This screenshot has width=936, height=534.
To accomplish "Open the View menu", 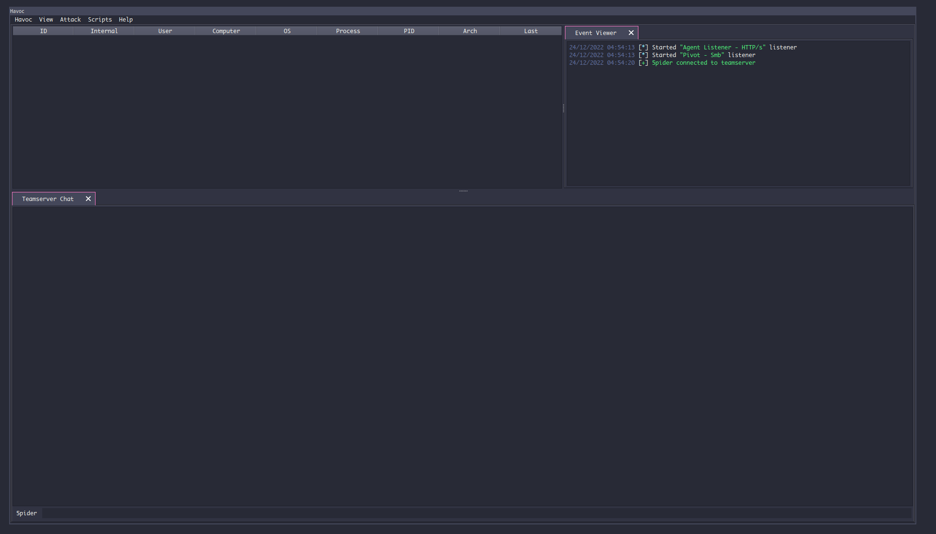I will (x=46, y=20).
